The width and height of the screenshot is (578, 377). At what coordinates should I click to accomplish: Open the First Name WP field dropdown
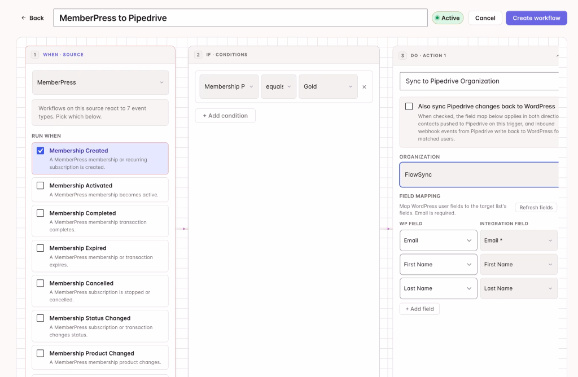coord(438,265)
